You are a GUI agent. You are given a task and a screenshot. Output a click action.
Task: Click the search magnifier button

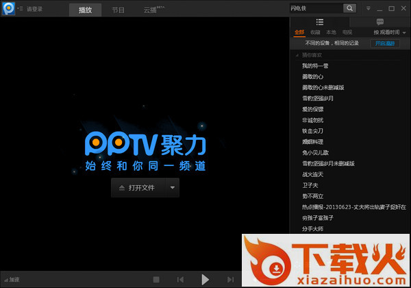point(349,8)
